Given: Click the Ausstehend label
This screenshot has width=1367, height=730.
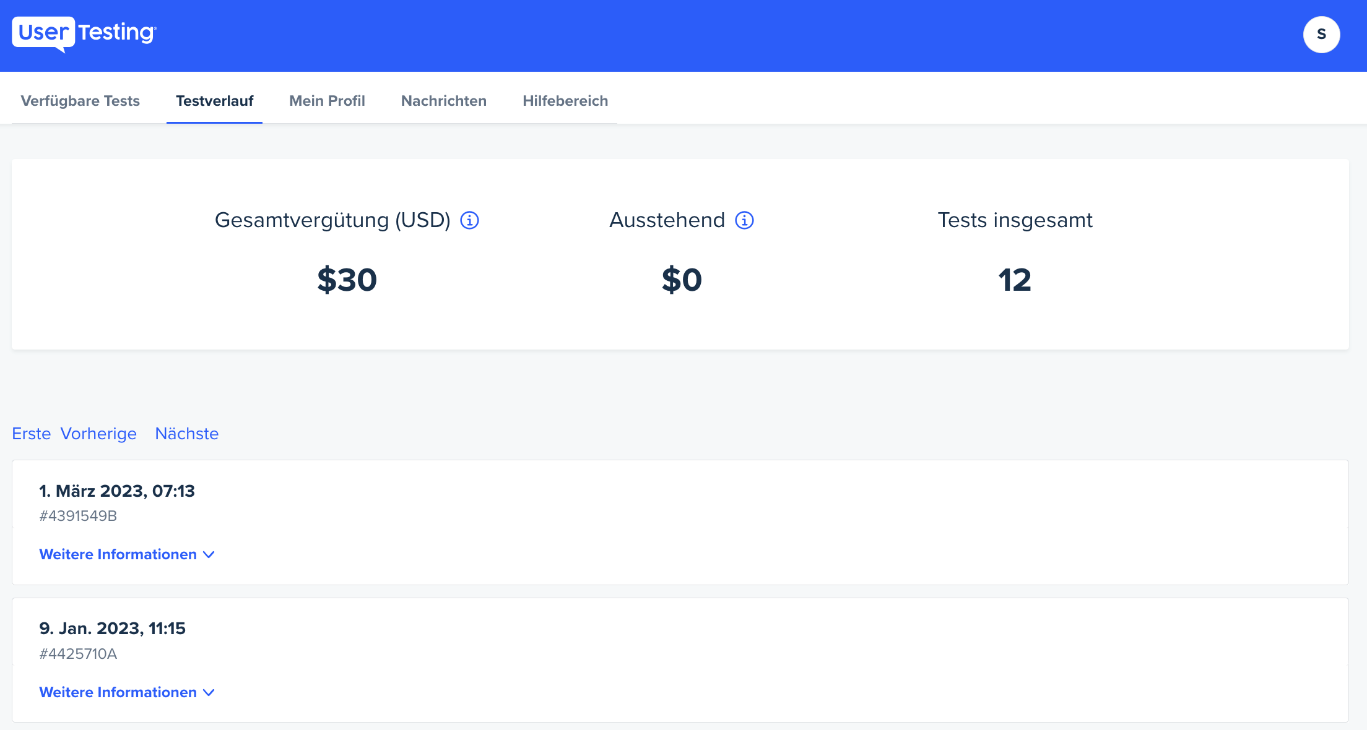Looking at the screenshot, I should pyautogui.click(x=667, y=220).
